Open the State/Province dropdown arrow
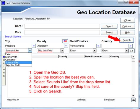 (x=98, y=46)
